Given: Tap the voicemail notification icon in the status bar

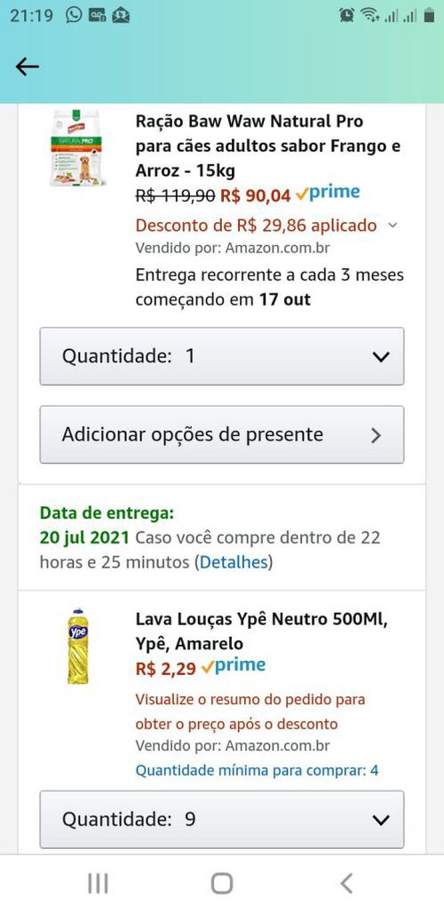Looking at the screenshot, I should click(x=97, y=16).
